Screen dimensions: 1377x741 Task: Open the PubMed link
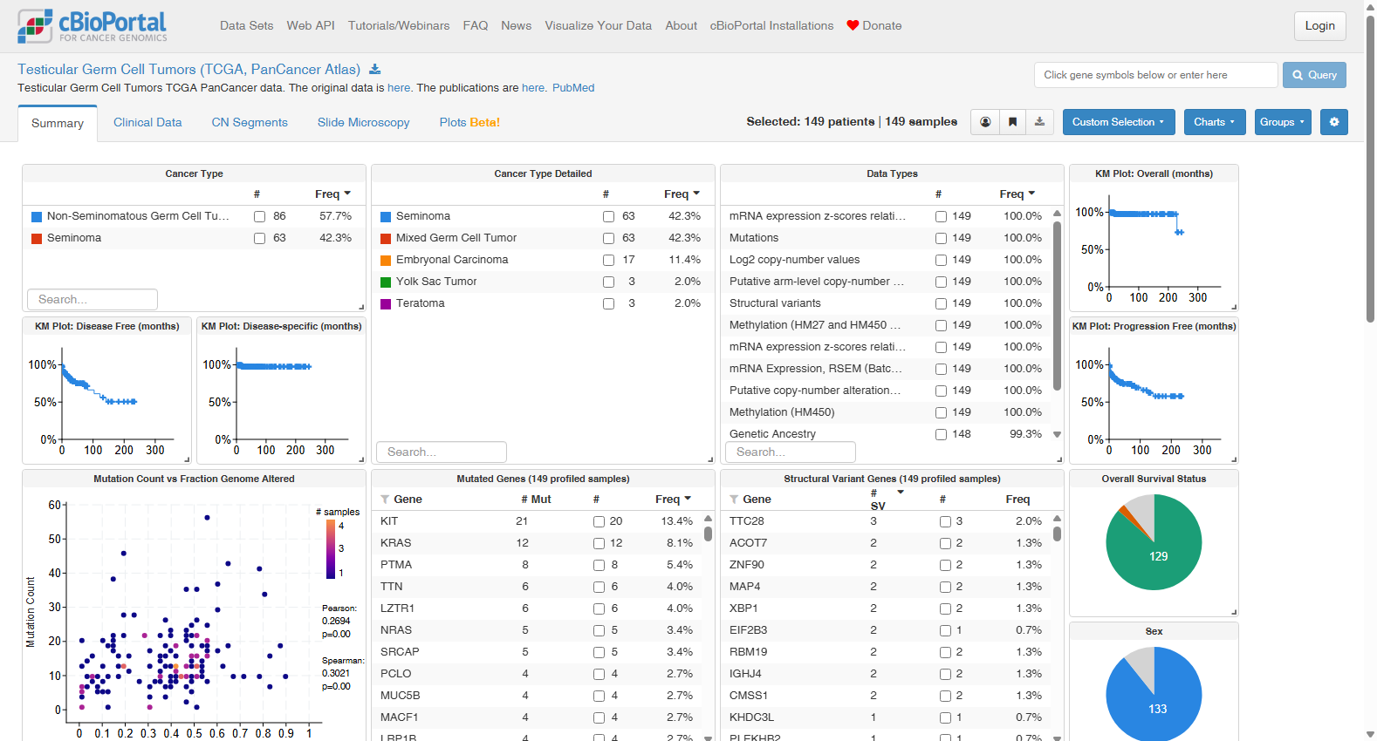573,88
